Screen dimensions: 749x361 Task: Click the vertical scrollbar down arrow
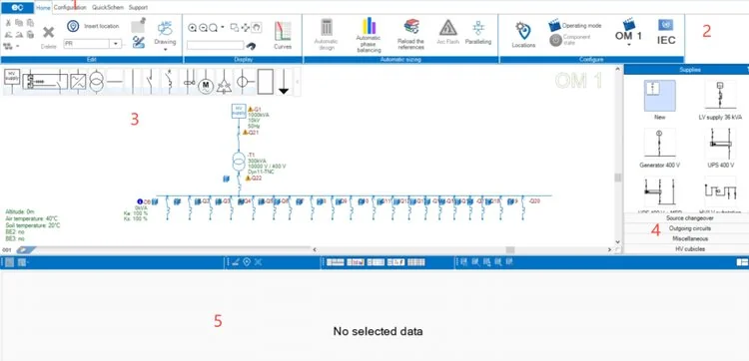617,241
